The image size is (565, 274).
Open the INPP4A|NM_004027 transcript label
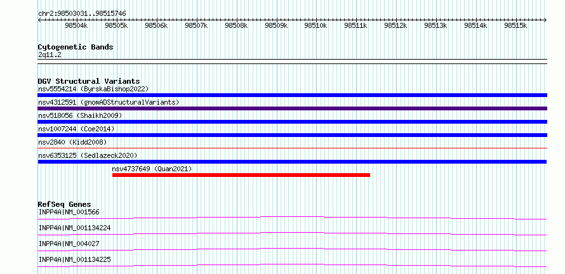69,244
